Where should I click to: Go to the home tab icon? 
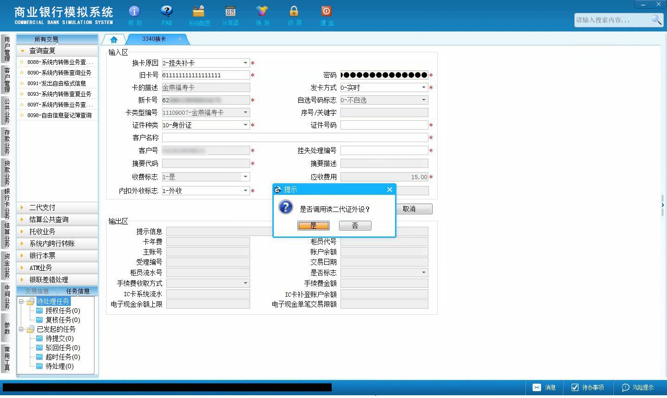pyautogui.click(x=113, y=40)
